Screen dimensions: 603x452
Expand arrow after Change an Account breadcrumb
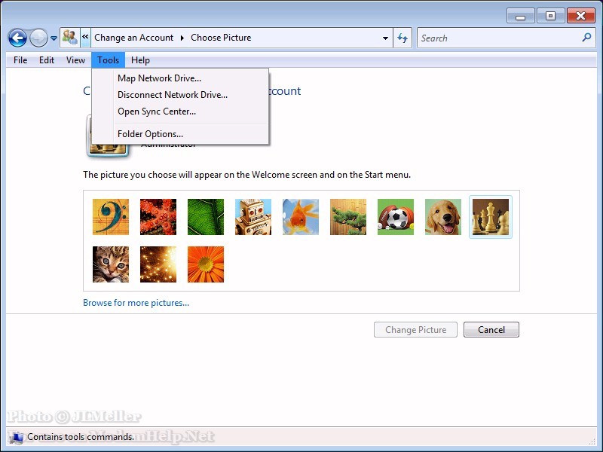(182, 38)
